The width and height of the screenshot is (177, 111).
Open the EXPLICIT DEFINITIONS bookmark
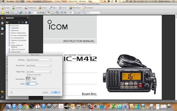pyautogui.click(x=18, y=33)
